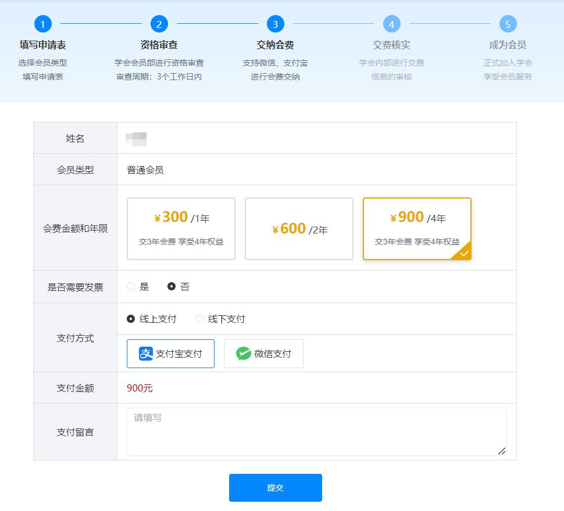Click the 支付宝支付 button
The height and width of the screenshot is (511, 564).
click(x=170, y=354)
